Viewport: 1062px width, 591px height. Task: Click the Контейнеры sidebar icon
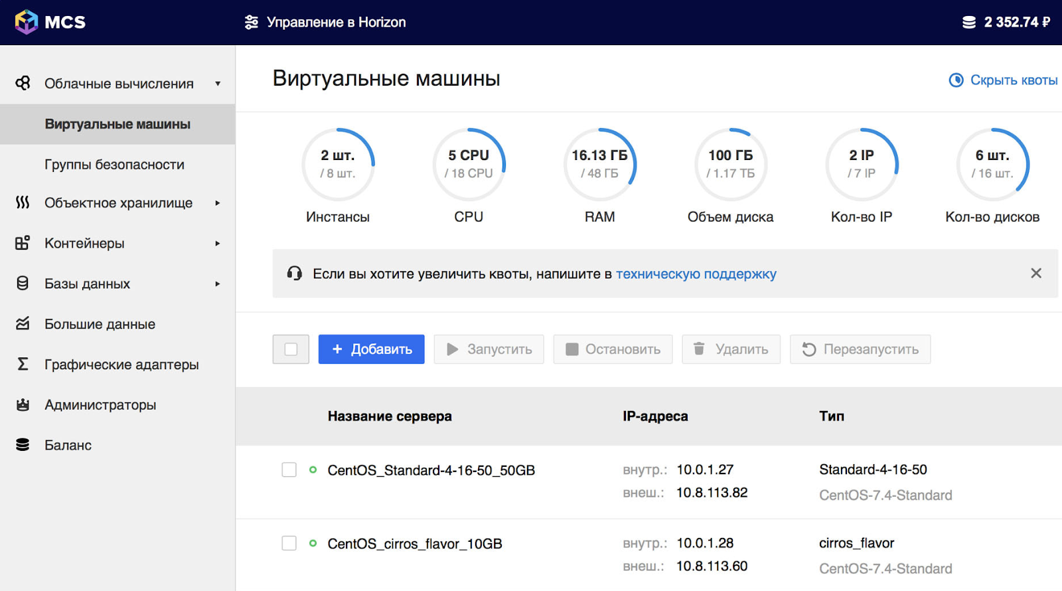(x=23, y=243)
